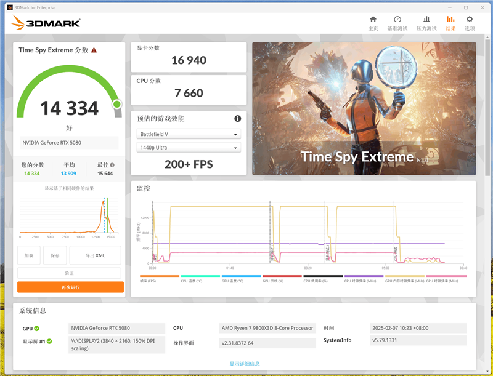
Task: Click the green dot on the score gauge
Action: pyautogui.click(x=116, y=105)
